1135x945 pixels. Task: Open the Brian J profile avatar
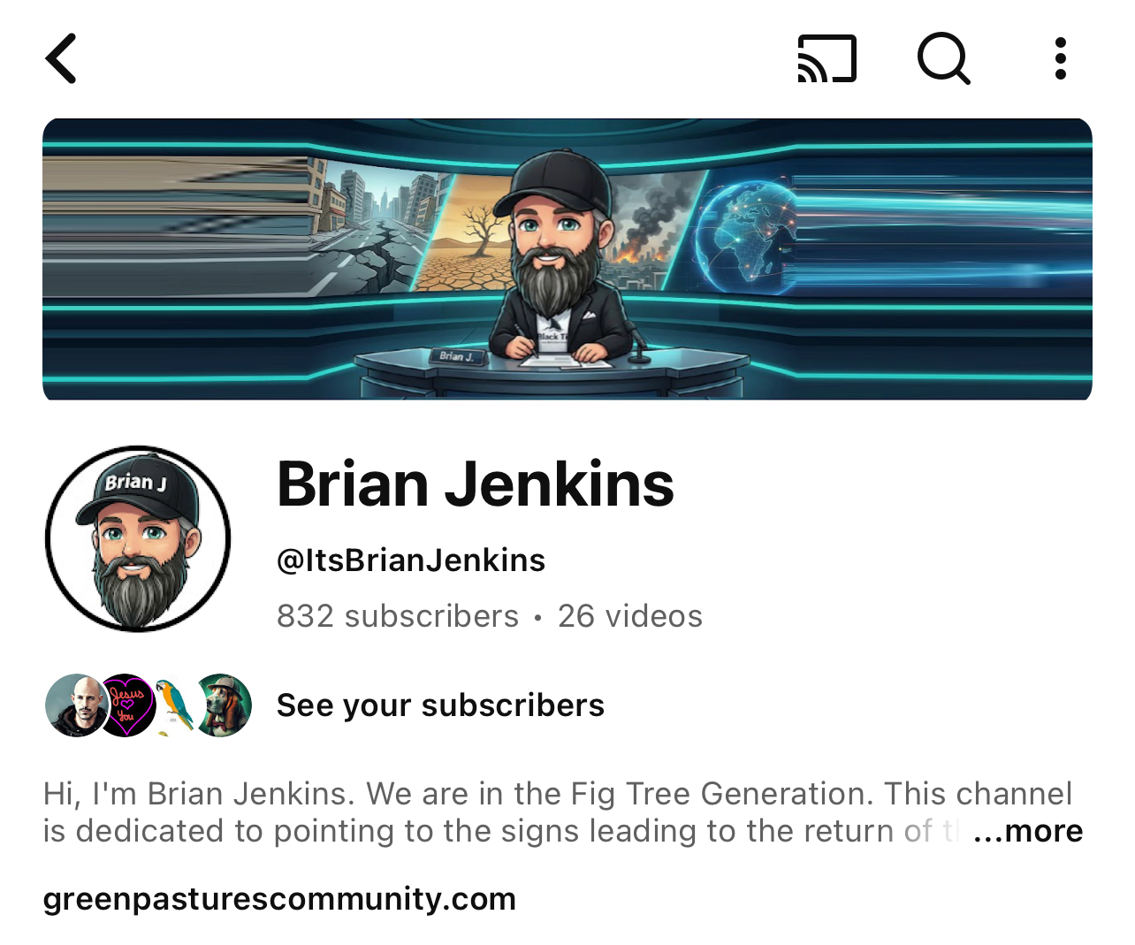[138, 538]
